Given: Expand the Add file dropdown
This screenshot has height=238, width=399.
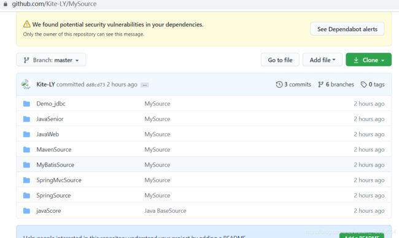Looking at the screenshot, I should tap(322, 60).
